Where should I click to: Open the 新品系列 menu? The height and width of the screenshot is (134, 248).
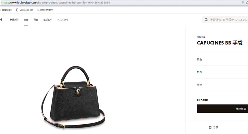tap(14, 20)
